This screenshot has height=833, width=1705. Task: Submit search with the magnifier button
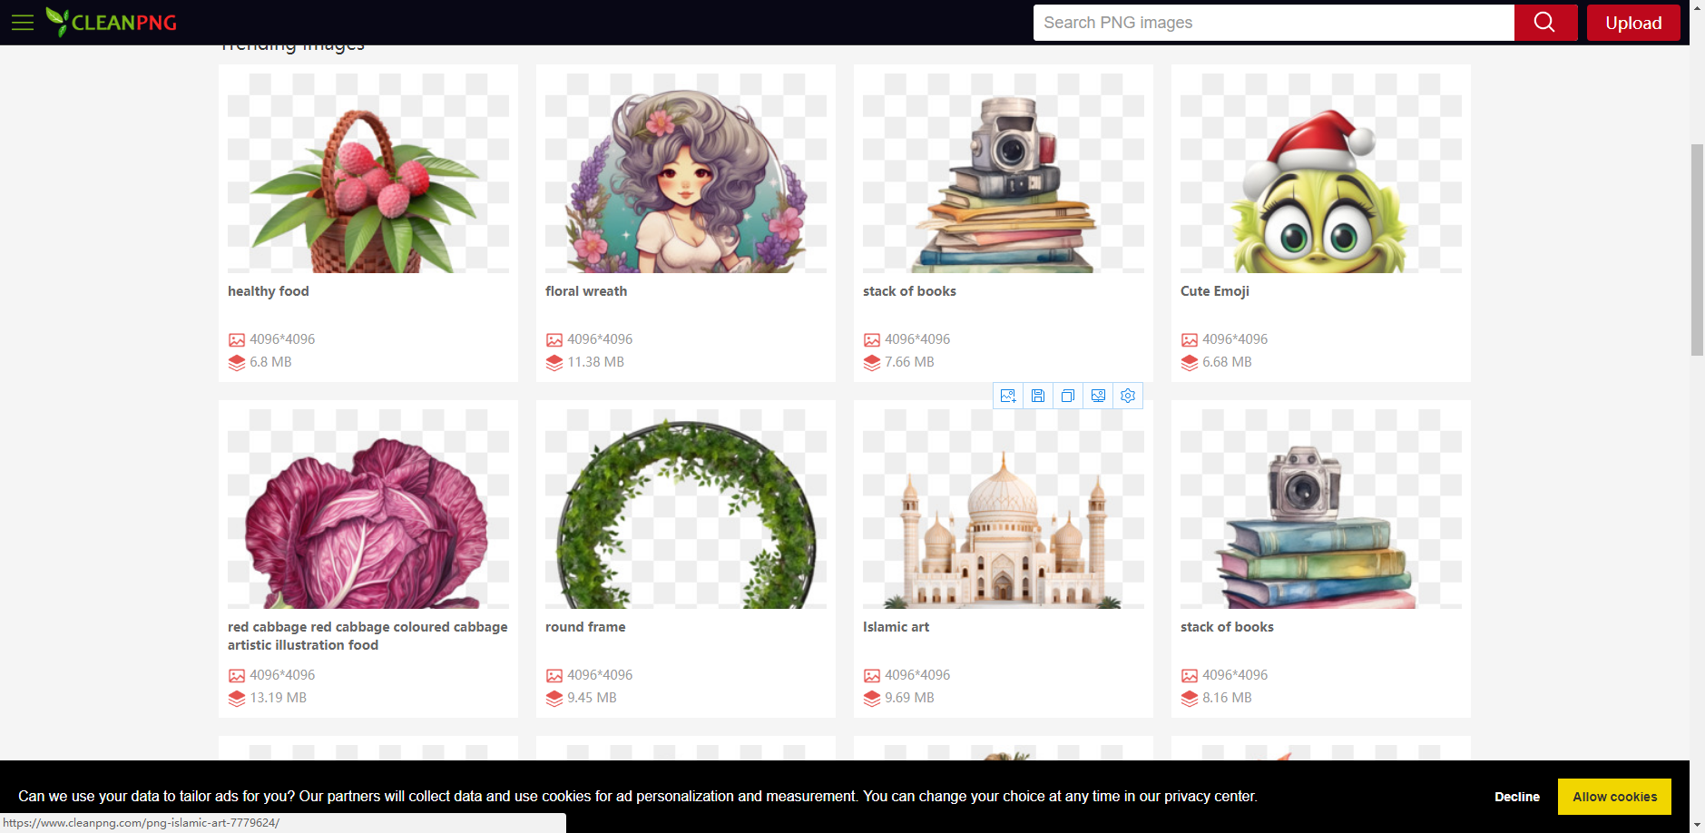tap(1545, 23)
